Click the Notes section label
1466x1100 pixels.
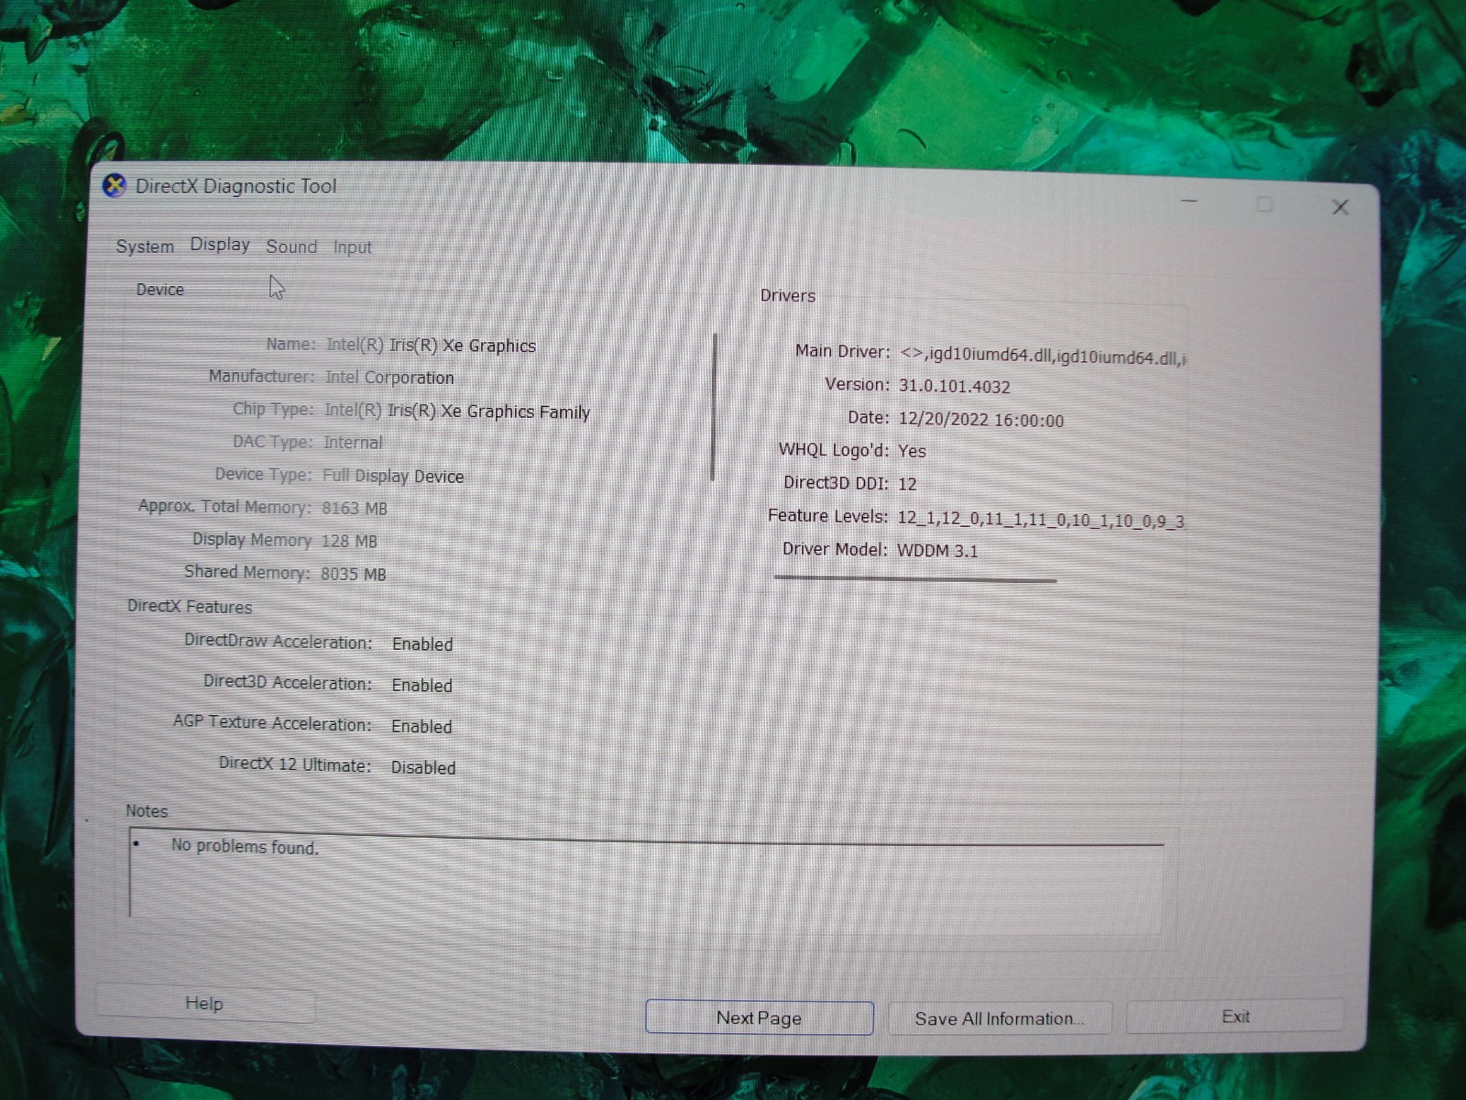pyautogui.click(x=147, y=811)
